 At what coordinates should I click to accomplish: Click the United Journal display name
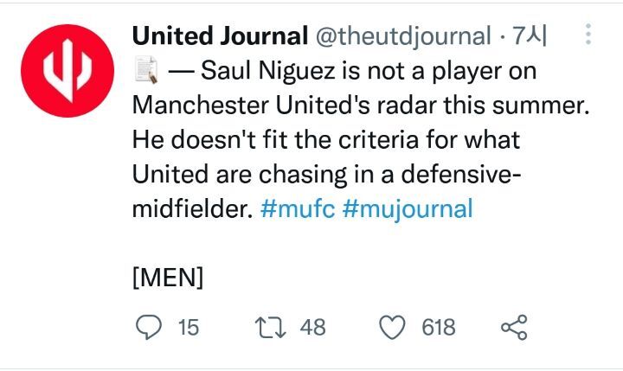coord(220,35)
